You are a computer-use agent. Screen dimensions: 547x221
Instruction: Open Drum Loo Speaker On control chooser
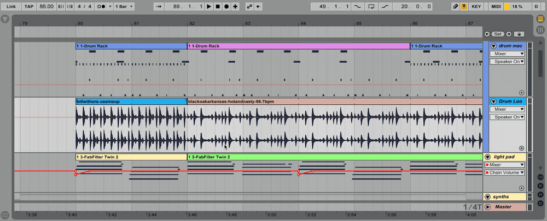[507, 117]
